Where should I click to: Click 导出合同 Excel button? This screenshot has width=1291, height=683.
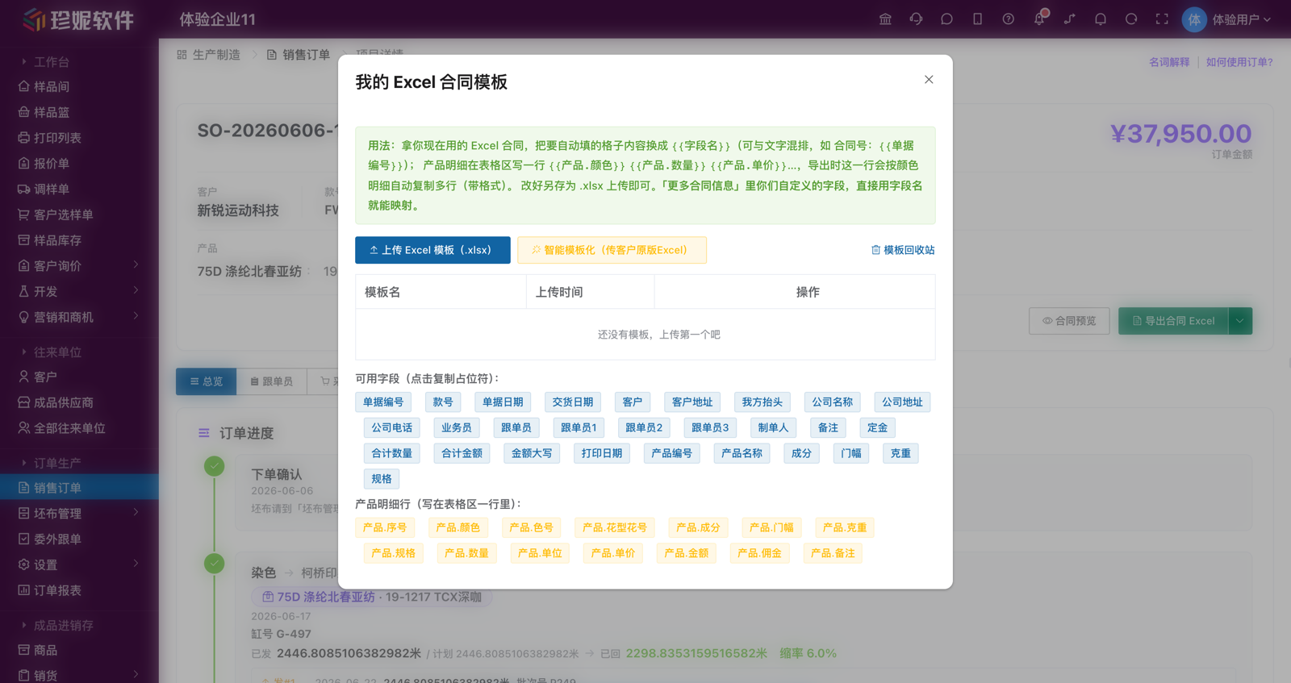click(1173, 321)
